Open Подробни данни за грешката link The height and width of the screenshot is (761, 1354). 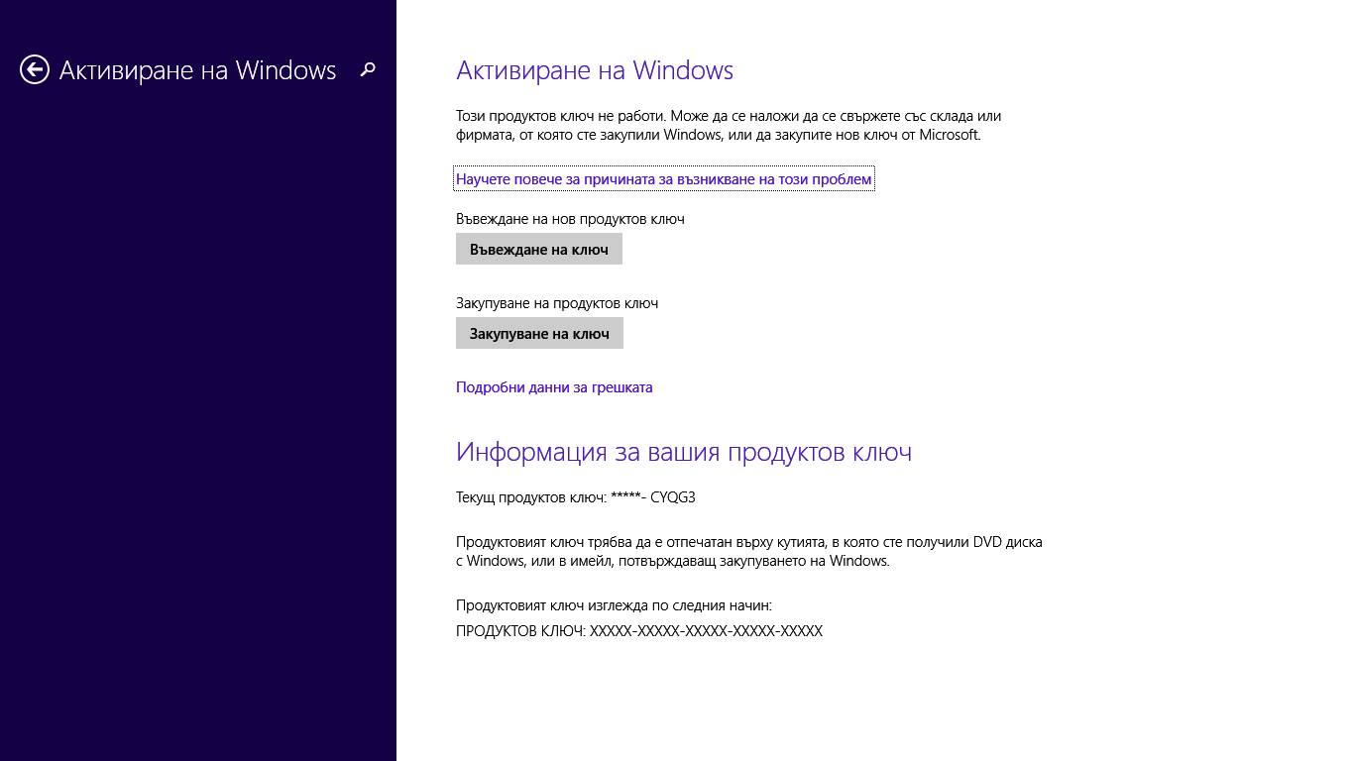[x=554, y=386]
